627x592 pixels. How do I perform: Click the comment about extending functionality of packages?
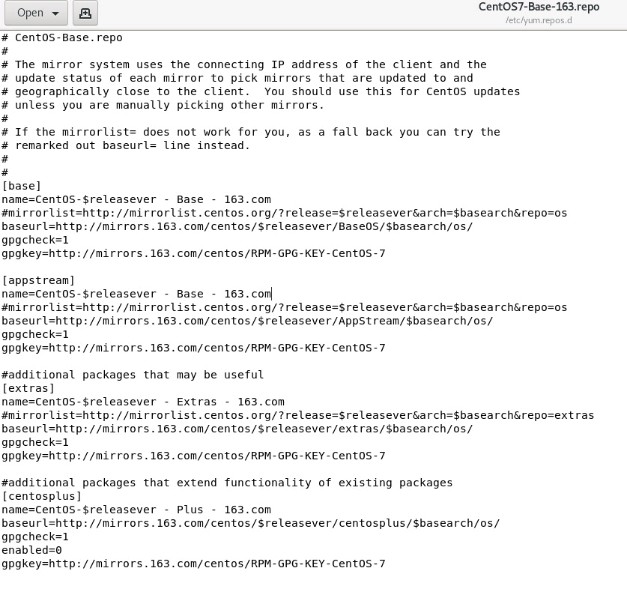pyautogui.click(x=227, y=483)
